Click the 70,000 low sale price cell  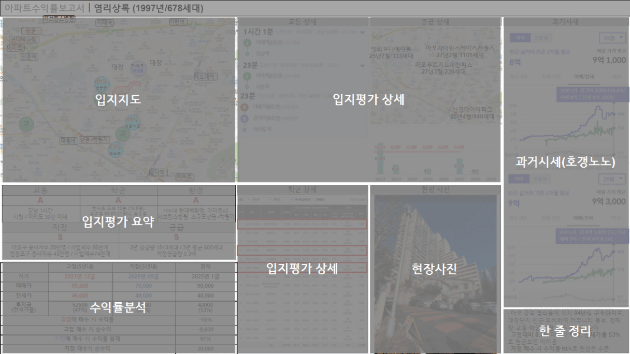pos(143,286)
